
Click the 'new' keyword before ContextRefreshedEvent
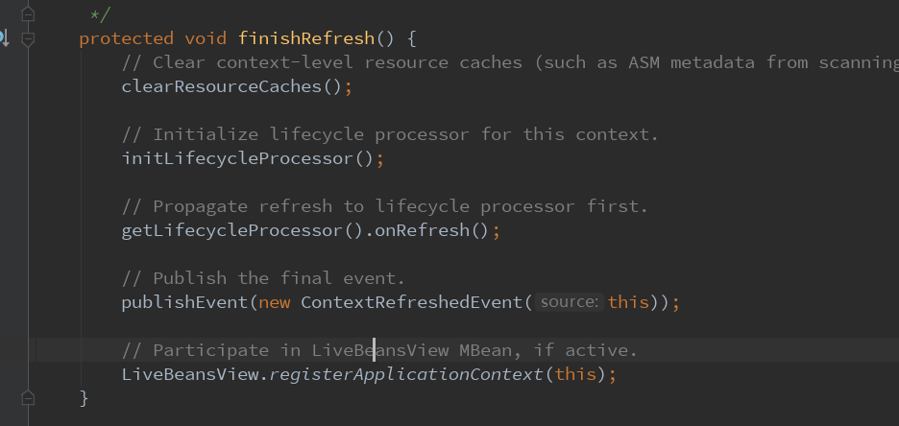276,302
